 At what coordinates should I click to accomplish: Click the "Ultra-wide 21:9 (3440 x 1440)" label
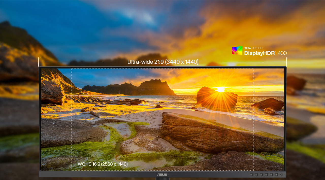point(163,62)
